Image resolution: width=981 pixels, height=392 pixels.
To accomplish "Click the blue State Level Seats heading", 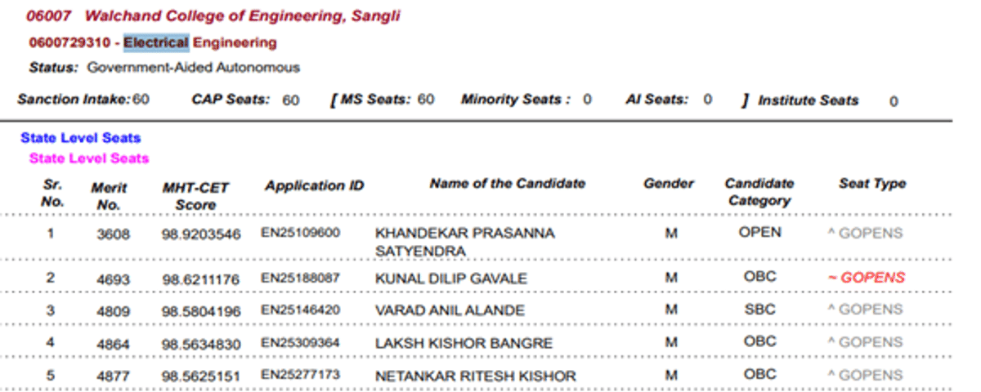I will click(81, 138).
